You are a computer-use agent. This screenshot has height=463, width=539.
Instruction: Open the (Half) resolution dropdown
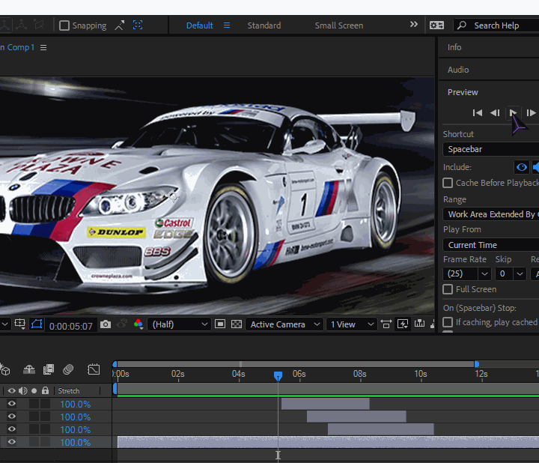179,324
